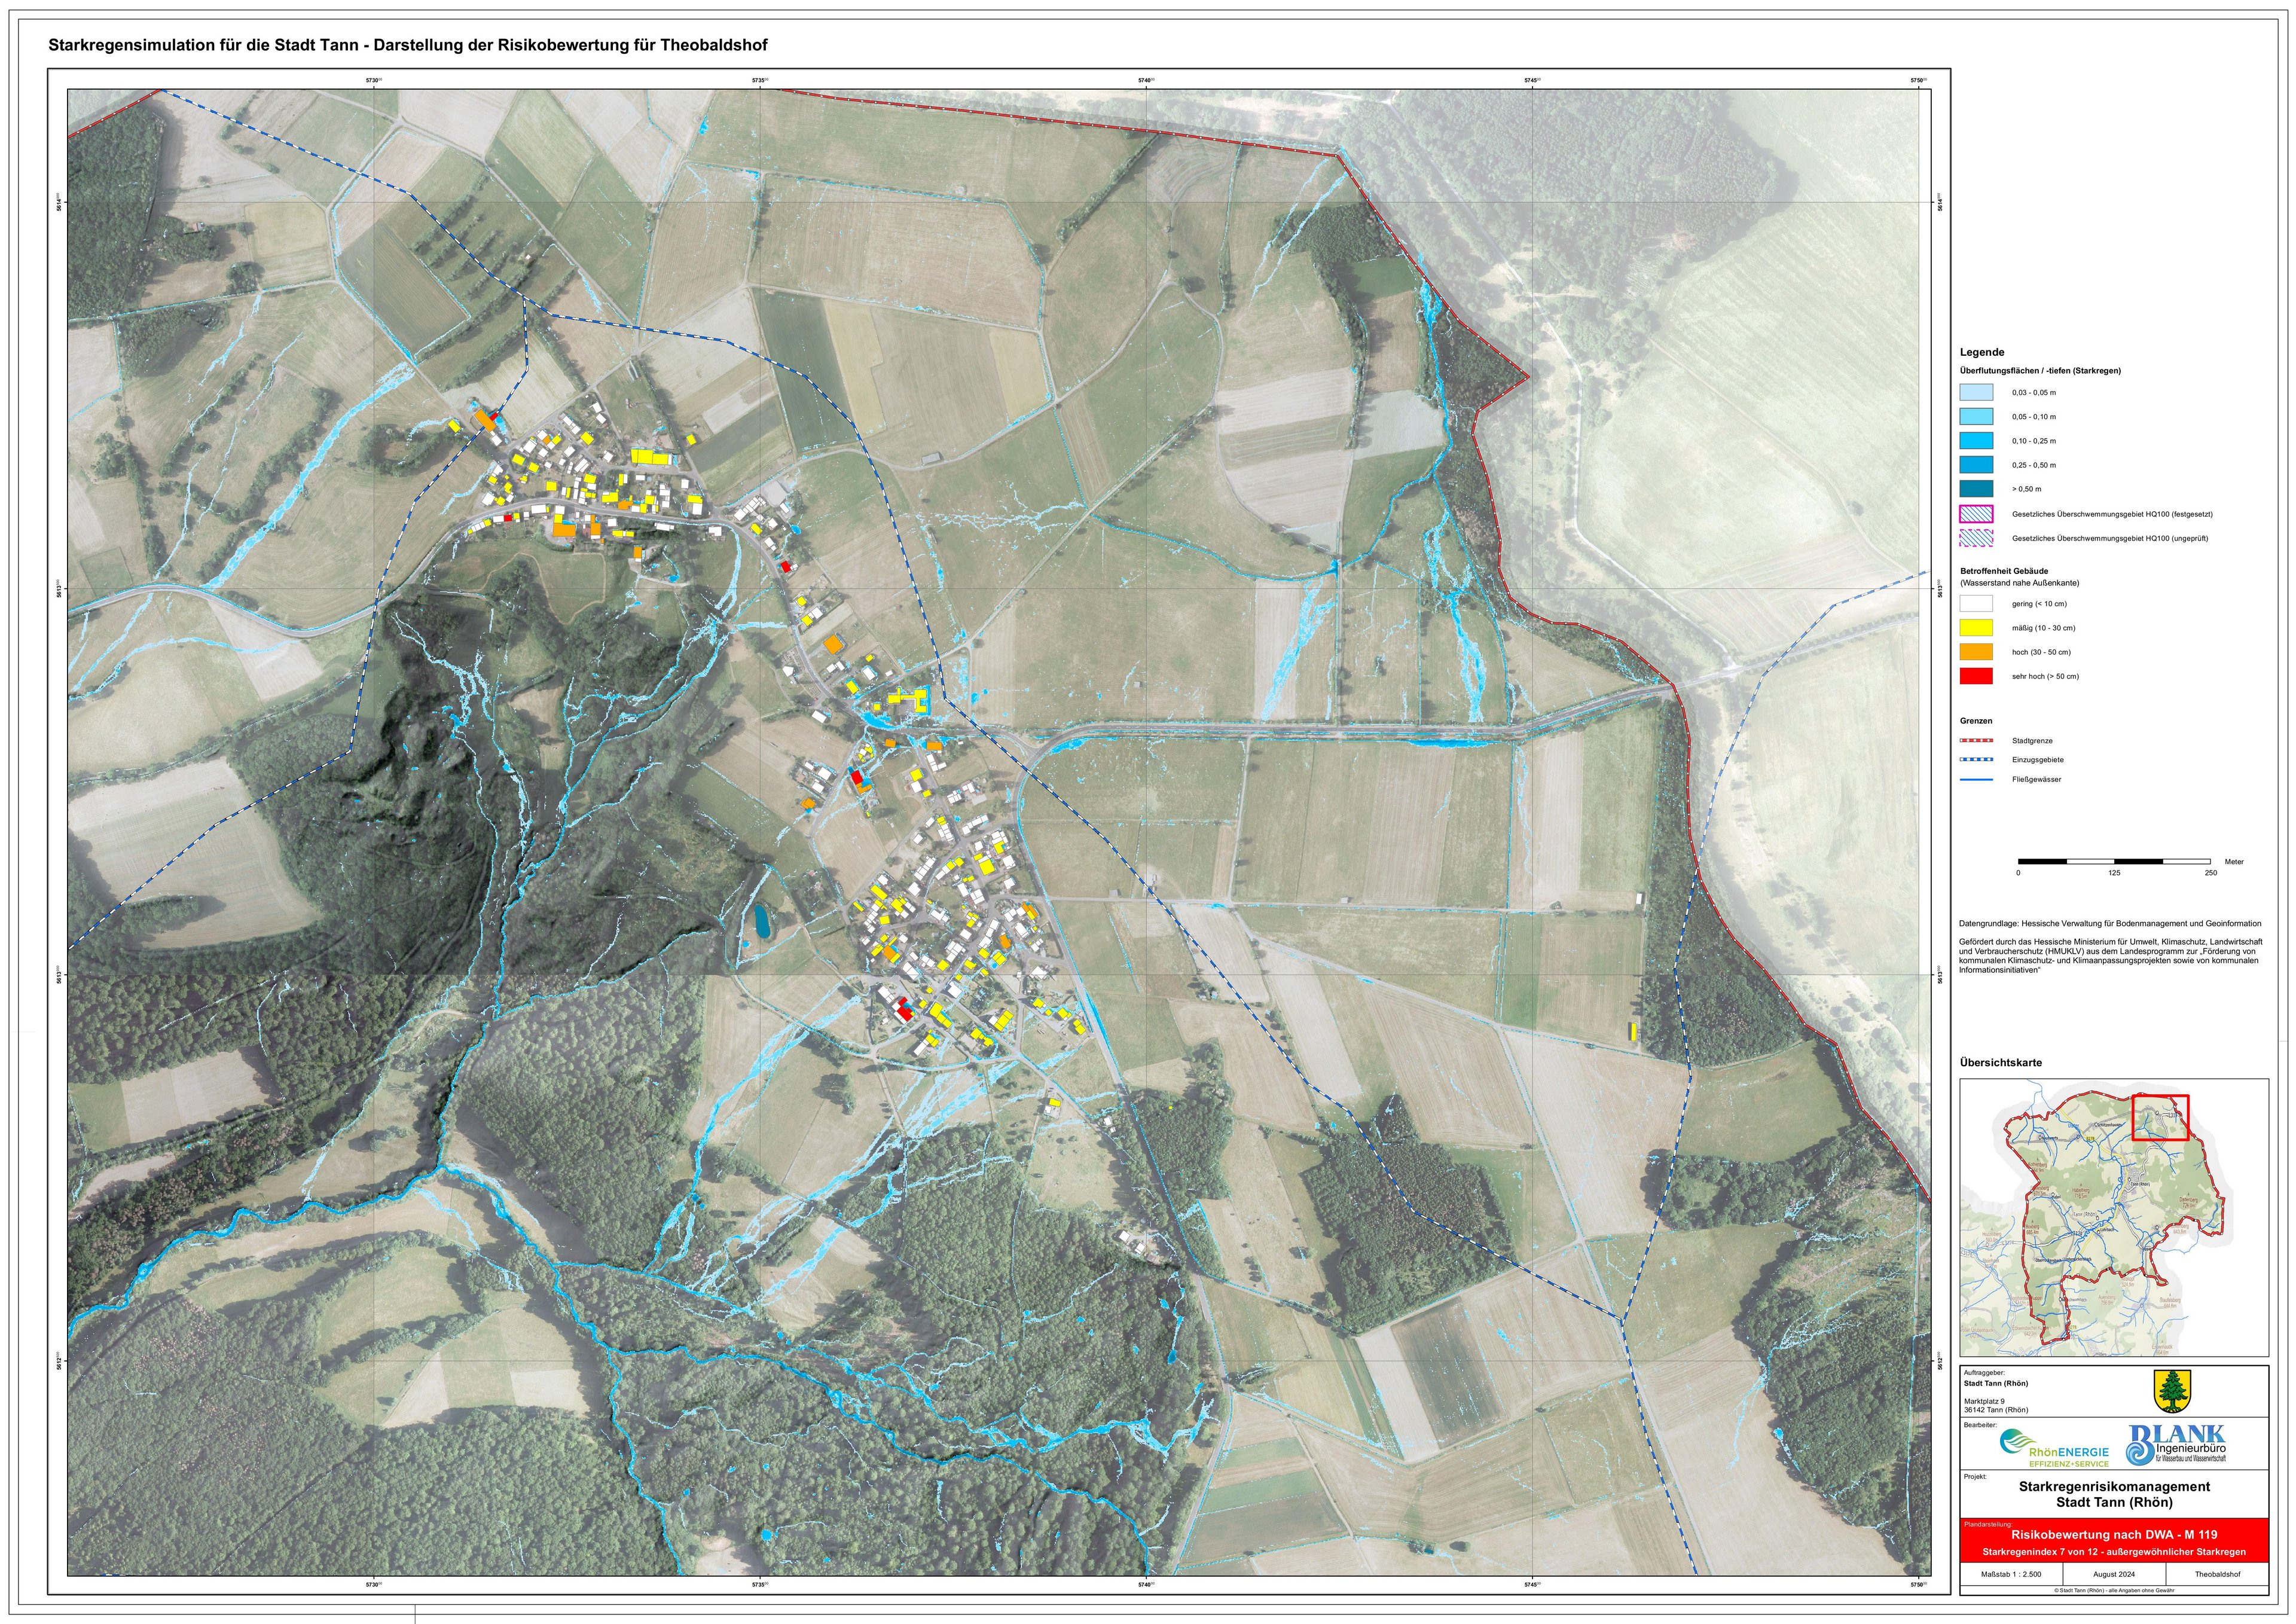This screenshot has width=2296, height=1624.
Task: Click the HQ100 festgesetzt hatched legend symbol
Action: pos(1976,514)
